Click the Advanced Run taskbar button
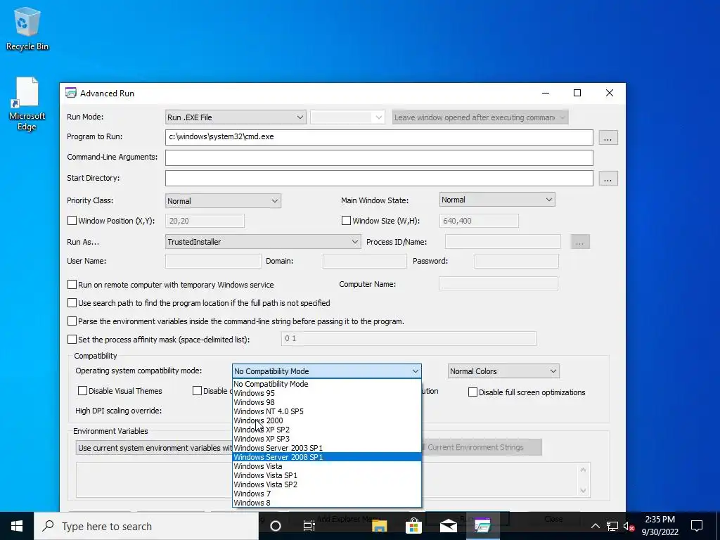 (x=482, y=526)
